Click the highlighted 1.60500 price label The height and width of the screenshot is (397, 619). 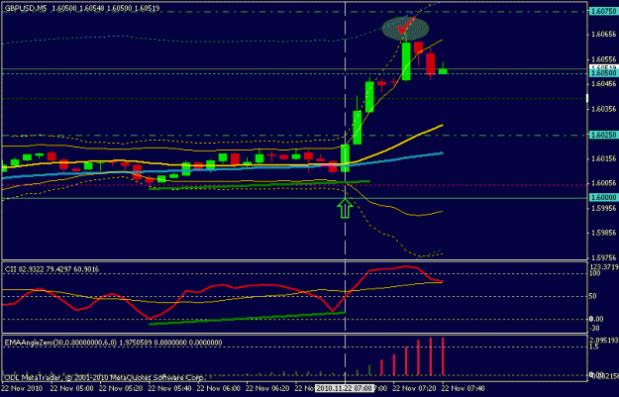click(x=603, y=73)
